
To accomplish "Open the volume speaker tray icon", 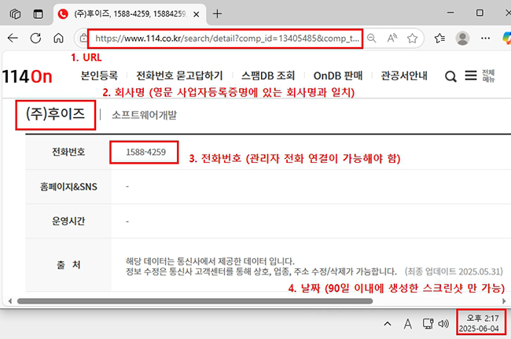I will [443, 323].
